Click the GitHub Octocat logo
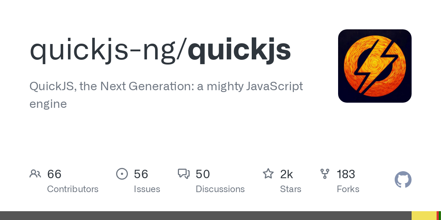The image size is (441, 220). [403, 180]
